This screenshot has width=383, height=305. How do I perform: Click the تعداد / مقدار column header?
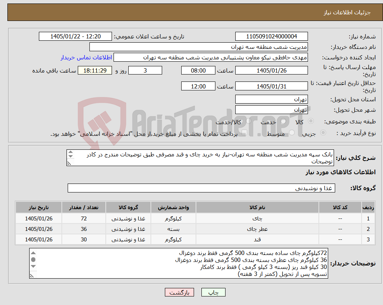[x=84, y=208]
